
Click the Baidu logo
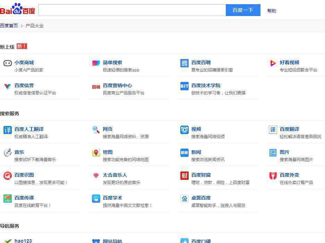pos(17,9)
